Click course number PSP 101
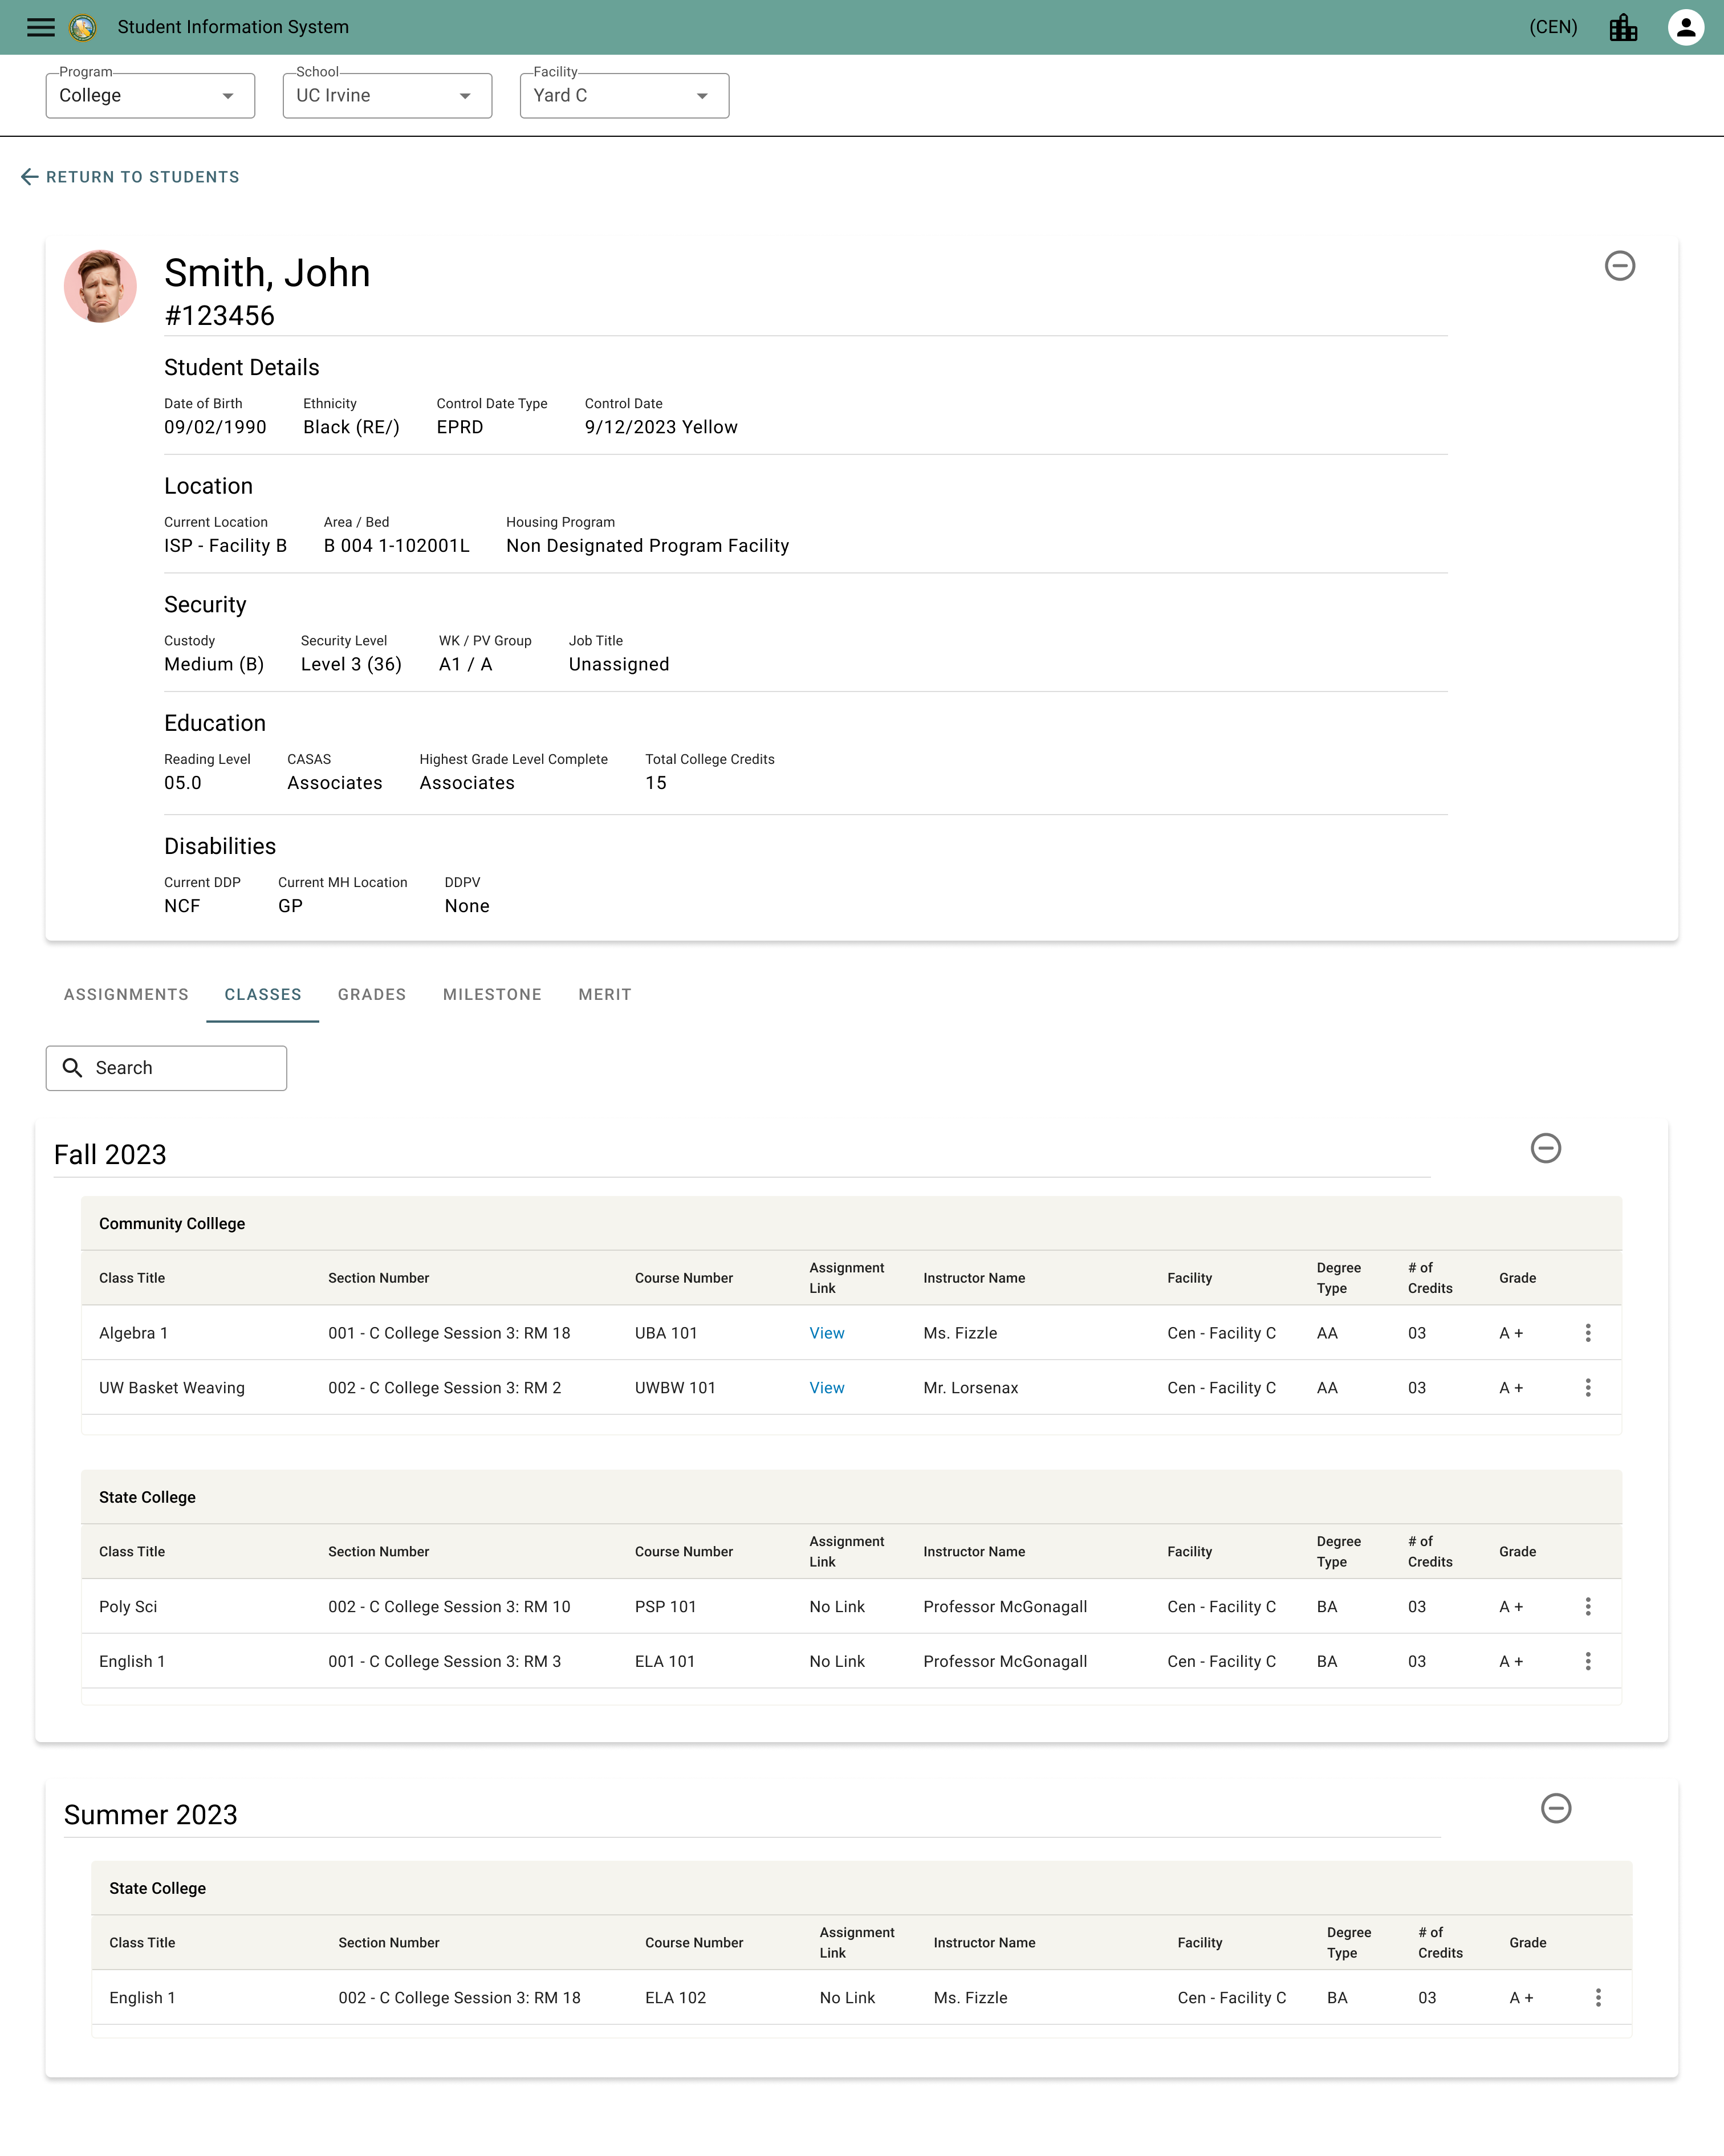Viewport: 1724px width, 2156px height. 665,1607
